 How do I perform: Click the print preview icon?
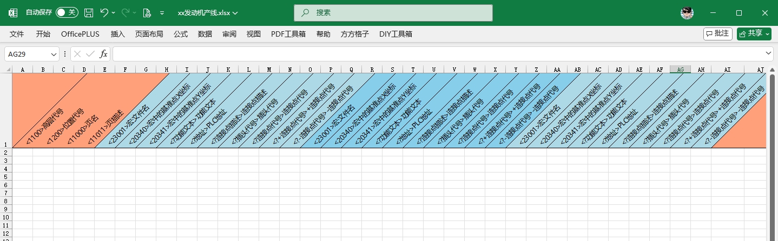(147, 12)
